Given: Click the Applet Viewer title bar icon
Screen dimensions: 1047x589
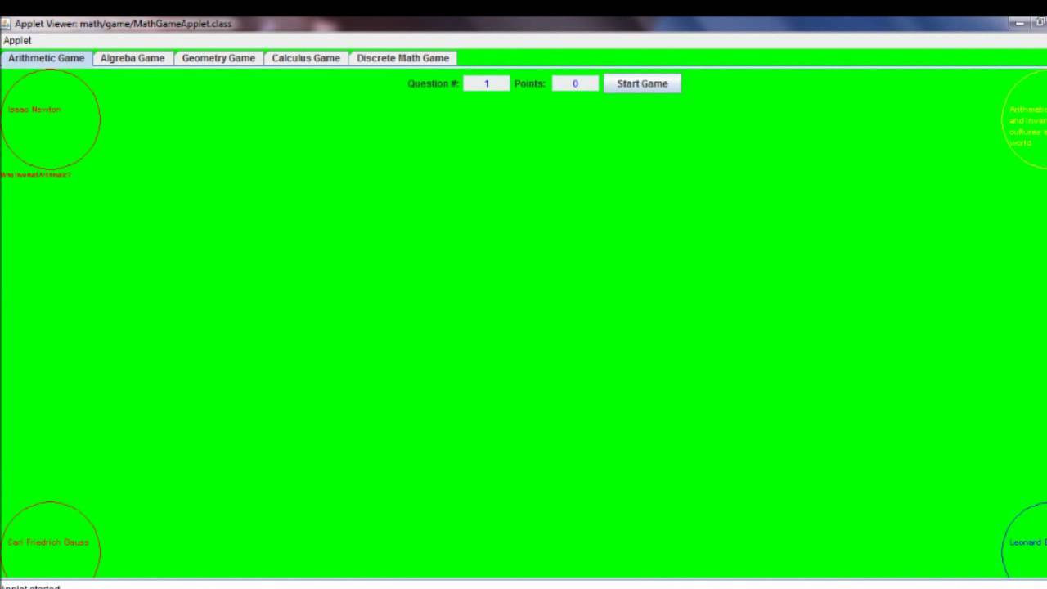Looking at the screenshot, I should 7,24.
